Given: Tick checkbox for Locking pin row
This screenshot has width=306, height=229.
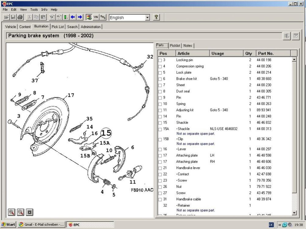Looking at the screenshot, I should coord(160,60).
